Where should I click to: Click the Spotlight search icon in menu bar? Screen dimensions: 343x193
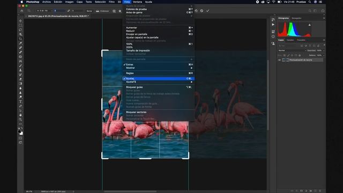[x=310, y=2]
